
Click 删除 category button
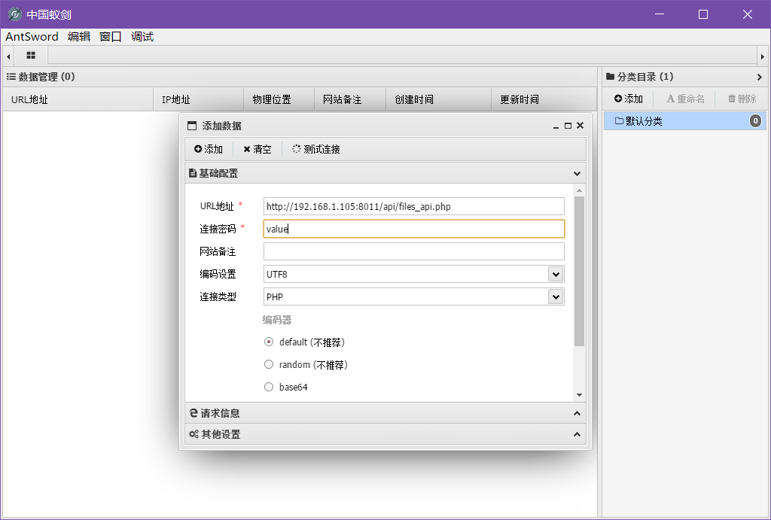tap(742, 99)
